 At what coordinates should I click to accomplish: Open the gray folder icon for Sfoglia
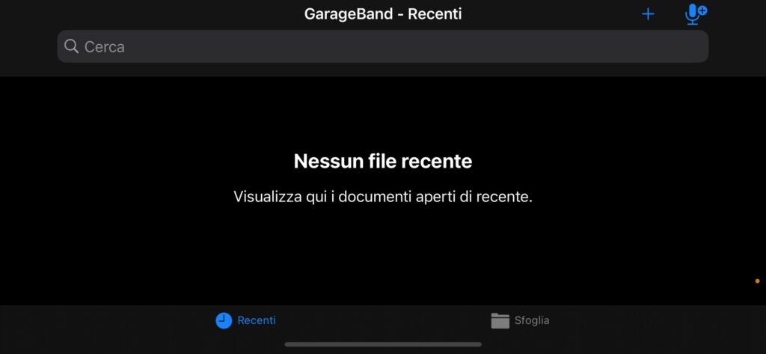(x=500, y=321)
